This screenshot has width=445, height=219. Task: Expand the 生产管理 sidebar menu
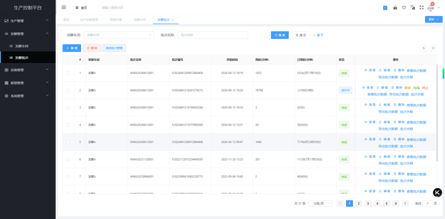(x=28, y=21)
